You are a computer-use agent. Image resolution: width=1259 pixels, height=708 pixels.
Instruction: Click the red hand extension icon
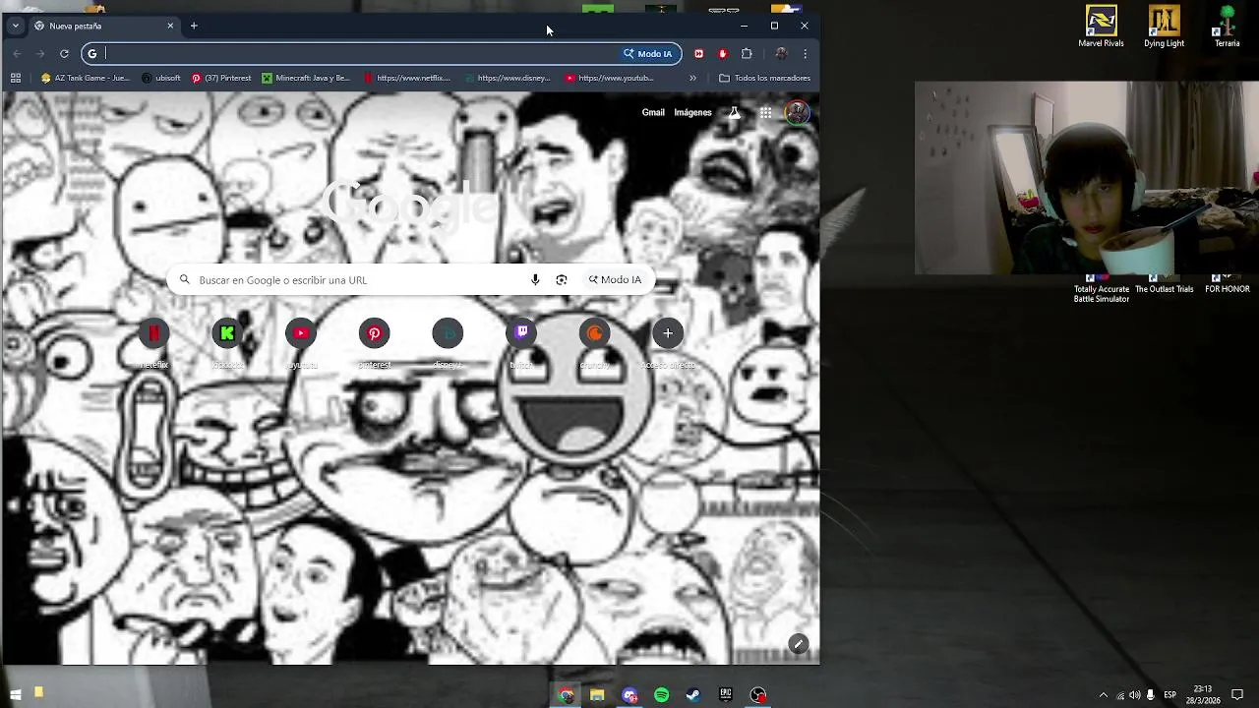[722, 54]
